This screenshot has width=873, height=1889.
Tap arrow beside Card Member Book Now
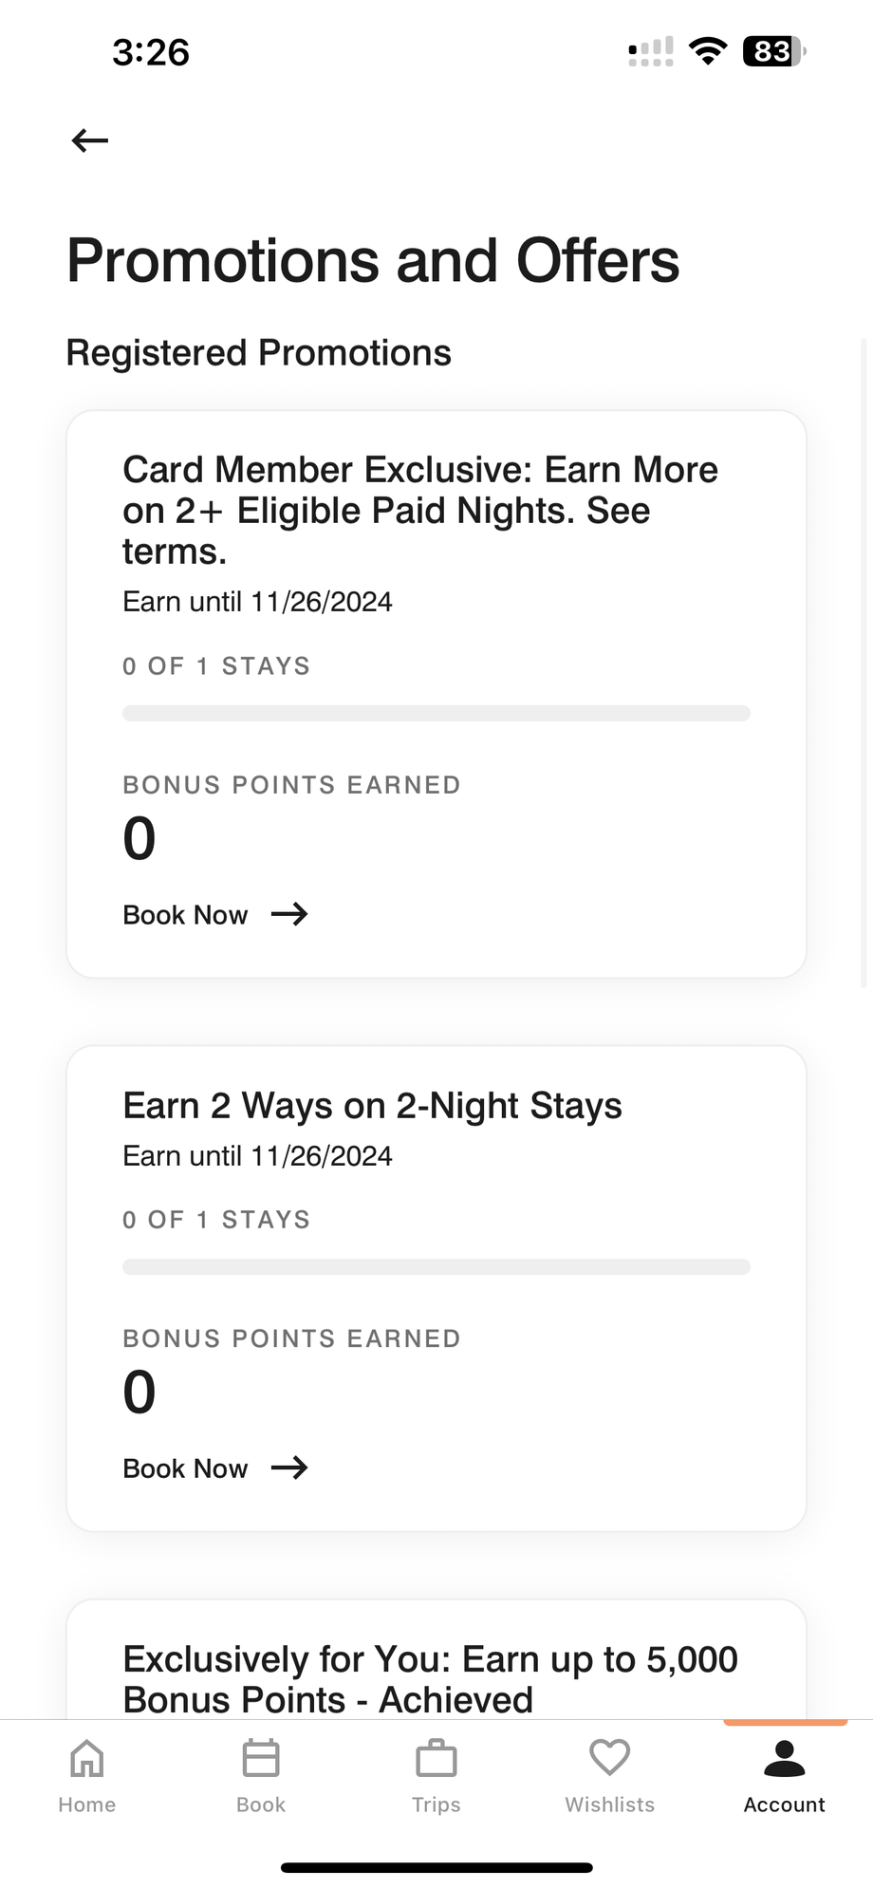pos(289,914)
